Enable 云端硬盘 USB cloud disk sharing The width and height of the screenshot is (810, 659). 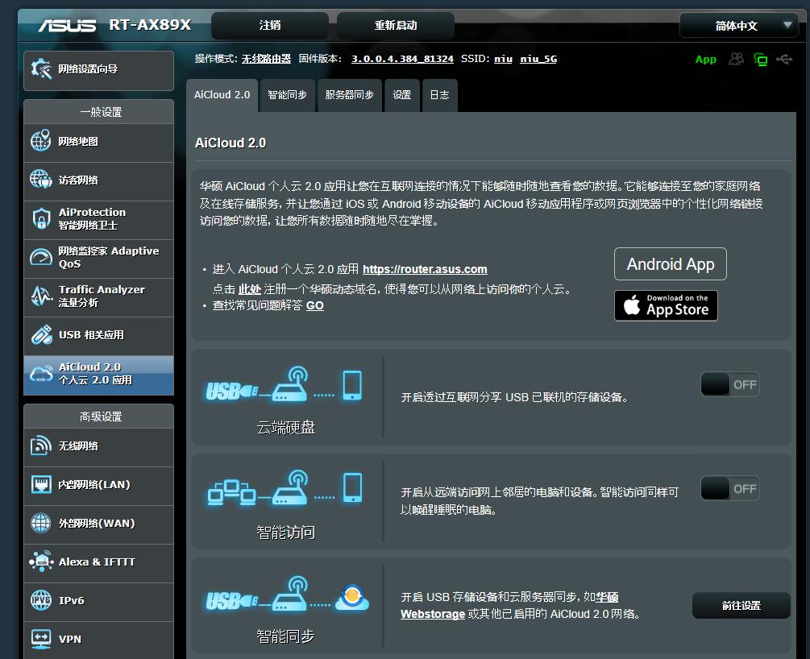[x=729, y=384]
